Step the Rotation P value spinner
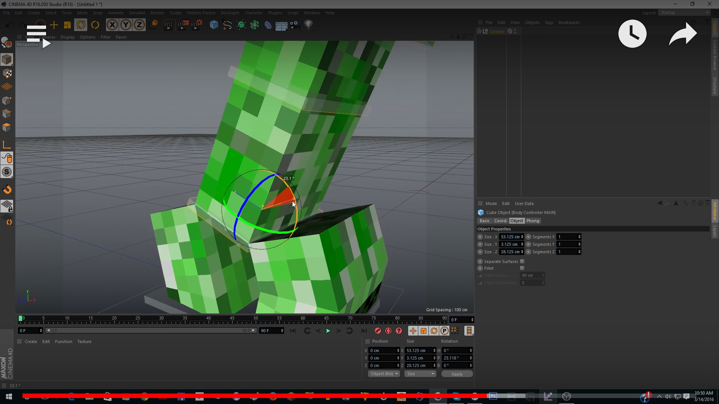 pos(471,358)
